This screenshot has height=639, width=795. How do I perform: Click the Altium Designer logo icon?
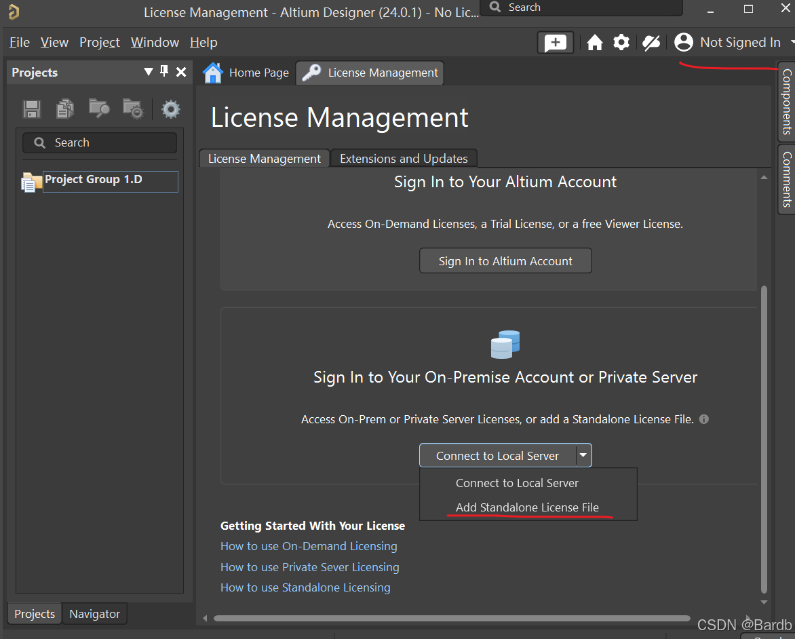pyautogui.click(x=14, y=12)
